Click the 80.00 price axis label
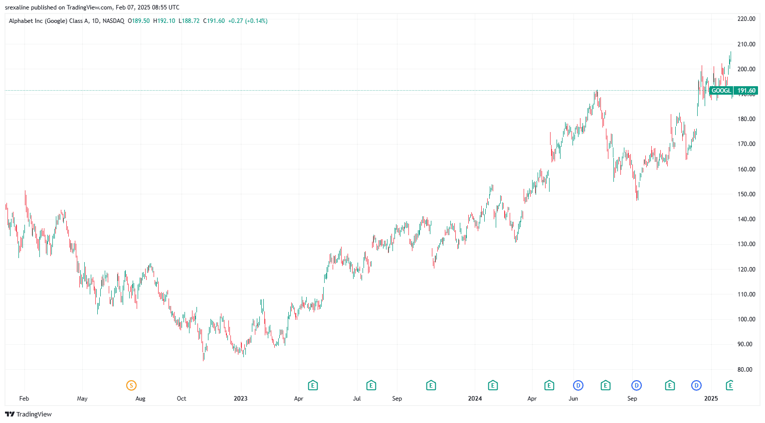765x423 pixels. click(x=746, y=370)
